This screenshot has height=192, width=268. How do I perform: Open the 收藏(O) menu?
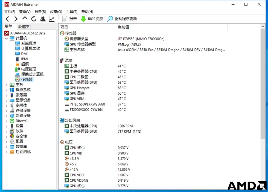tap(56, 12)
